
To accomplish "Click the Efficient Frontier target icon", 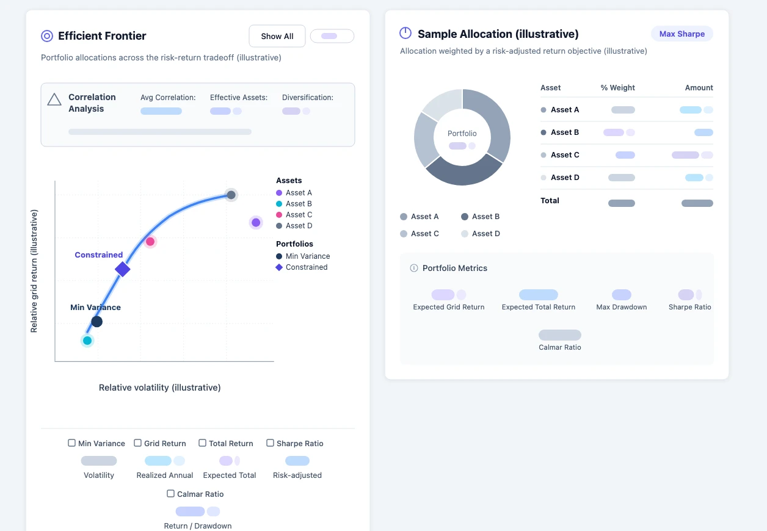I will [x=47, y=36].
